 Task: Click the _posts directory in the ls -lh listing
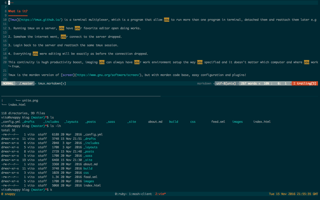click(89, 151)
